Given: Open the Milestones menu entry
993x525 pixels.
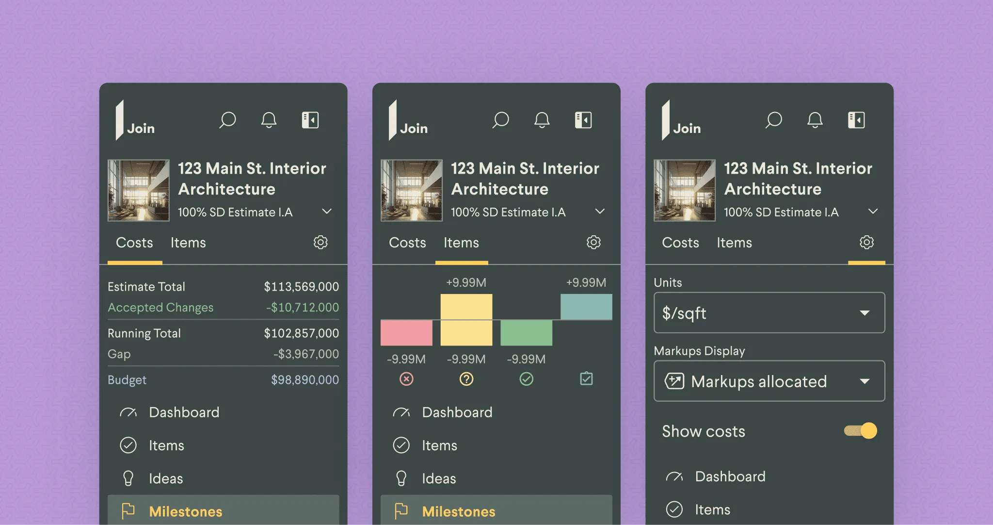Looking at the screenshot, I should coord(186,511).
